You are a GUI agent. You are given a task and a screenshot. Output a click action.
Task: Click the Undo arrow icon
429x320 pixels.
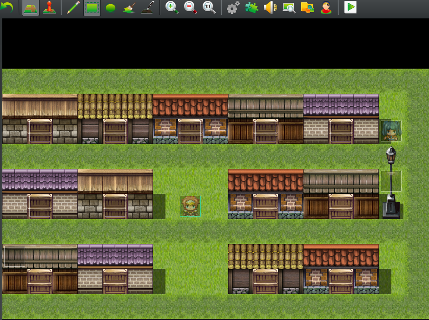7,7
